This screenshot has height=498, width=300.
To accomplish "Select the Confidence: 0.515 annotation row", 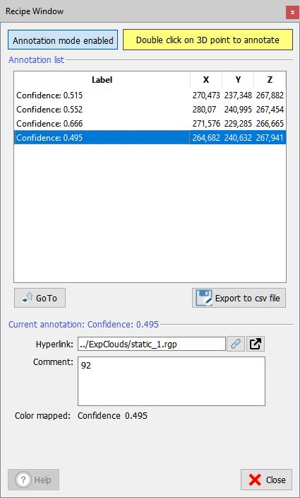I will pyautogui.click(x=150, y=95).
